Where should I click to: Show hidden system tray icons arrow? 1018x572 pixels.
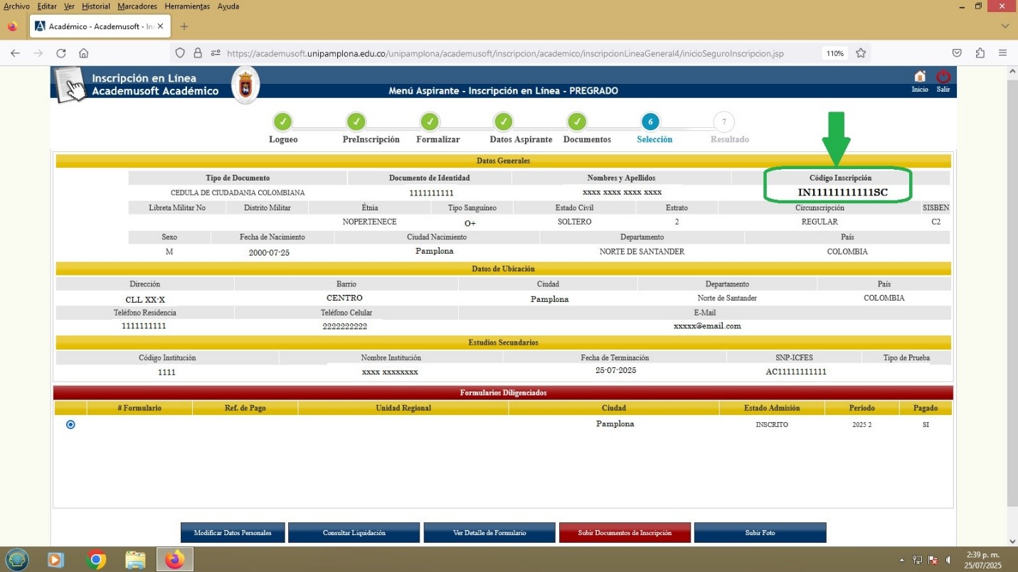click(x=903, y=560)
